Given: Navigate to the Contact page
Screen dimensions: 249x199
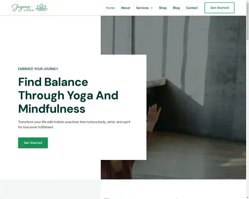Looking at the screenshot, I should (192, 8).
